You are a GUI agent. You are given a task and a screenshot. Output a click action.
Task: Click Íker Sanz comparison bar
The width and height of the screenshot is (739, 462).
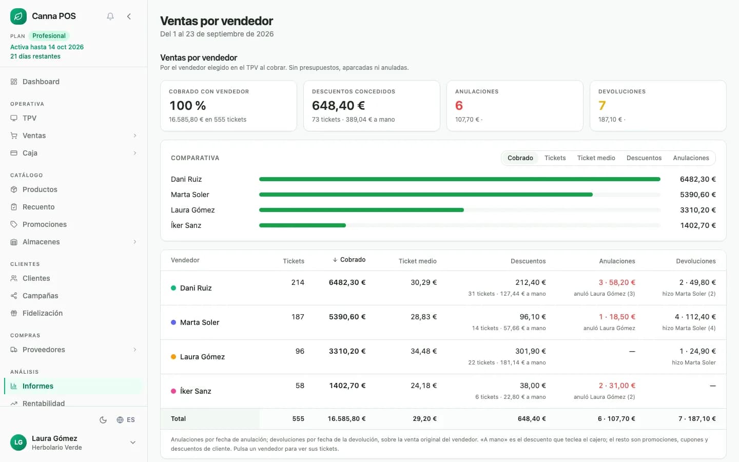pyautogui.click(x=303, y=225)
